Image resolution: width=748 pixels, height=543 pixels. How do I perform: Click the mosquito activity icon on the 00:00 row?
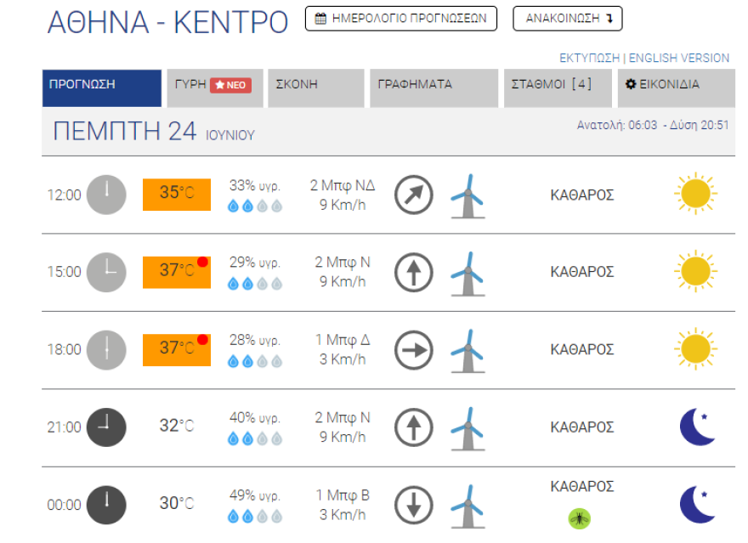tap(580, 520)
